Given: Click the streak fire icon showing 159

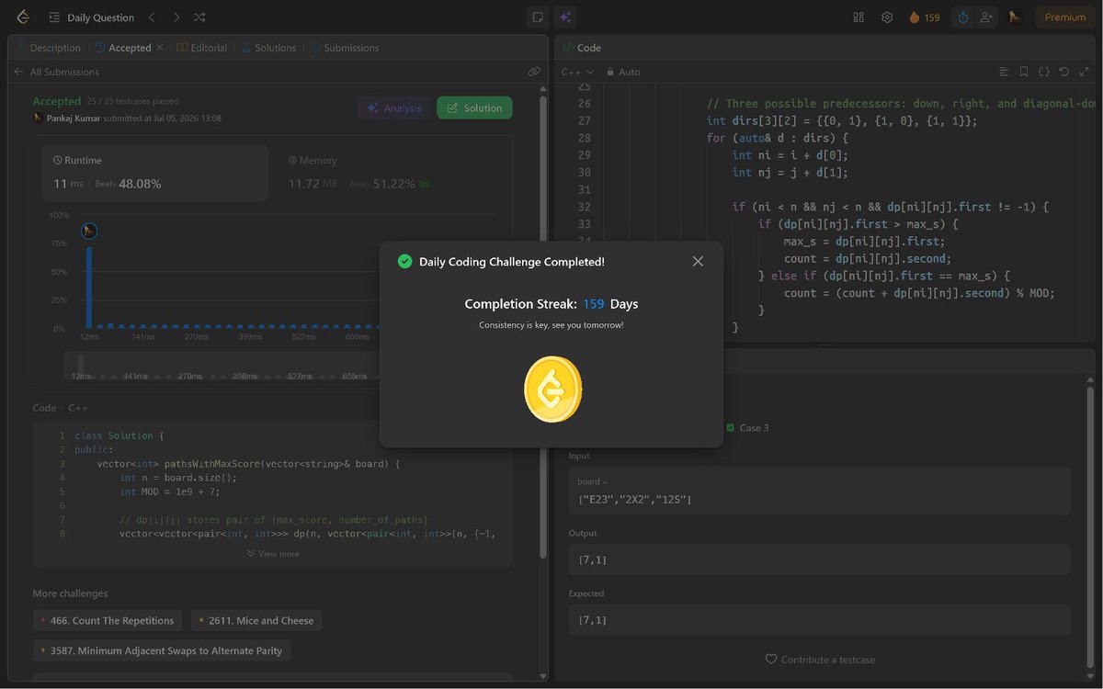Looking at the screenshot, I should coord(924,17).
